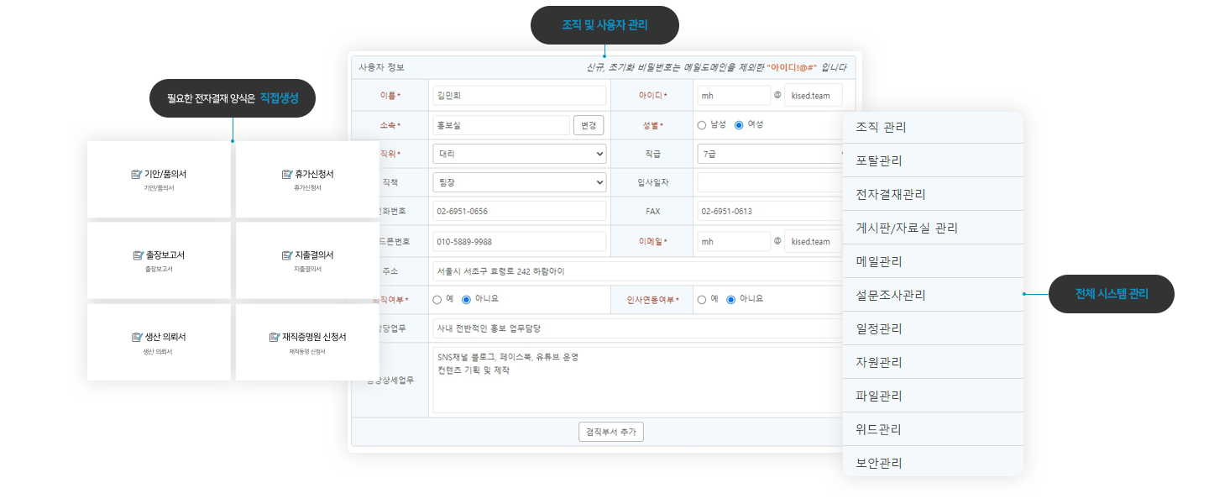The width and height of the screenshot is (1209, 504).
Task: Open the 직급 dropdown showing 7급
Action: click(x=768, y=155)
